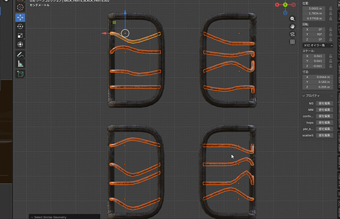Select the Rotate tool
The height and width of the screenshot is (219, 340).
[20, 26]
